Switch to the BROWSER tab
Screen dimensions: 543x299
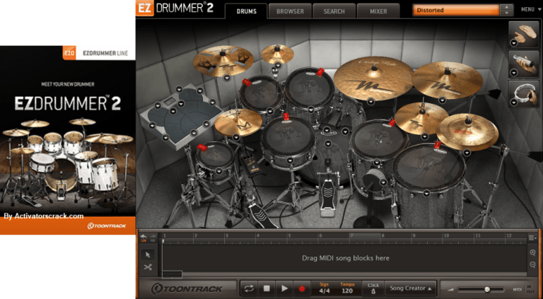coord(290,11)
